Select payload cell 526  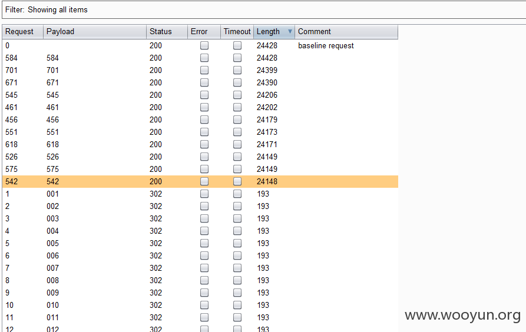[x=52, y=157]
